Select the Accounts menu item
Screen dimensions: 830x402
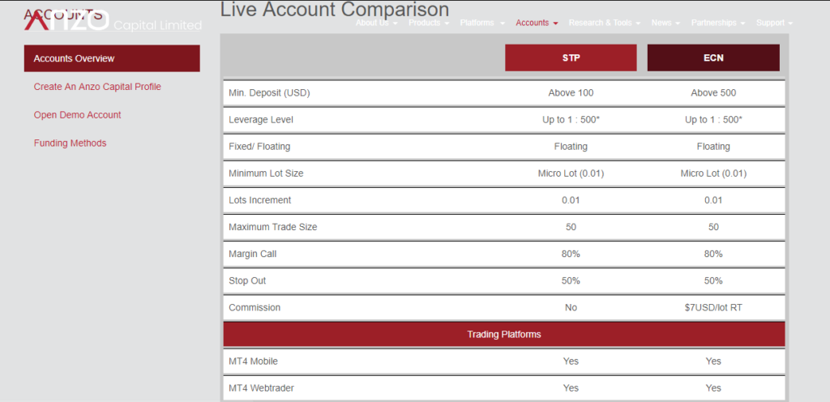pos(537,23)
